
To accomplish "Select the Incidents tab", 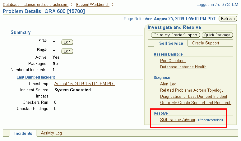I will pos(23,133).
